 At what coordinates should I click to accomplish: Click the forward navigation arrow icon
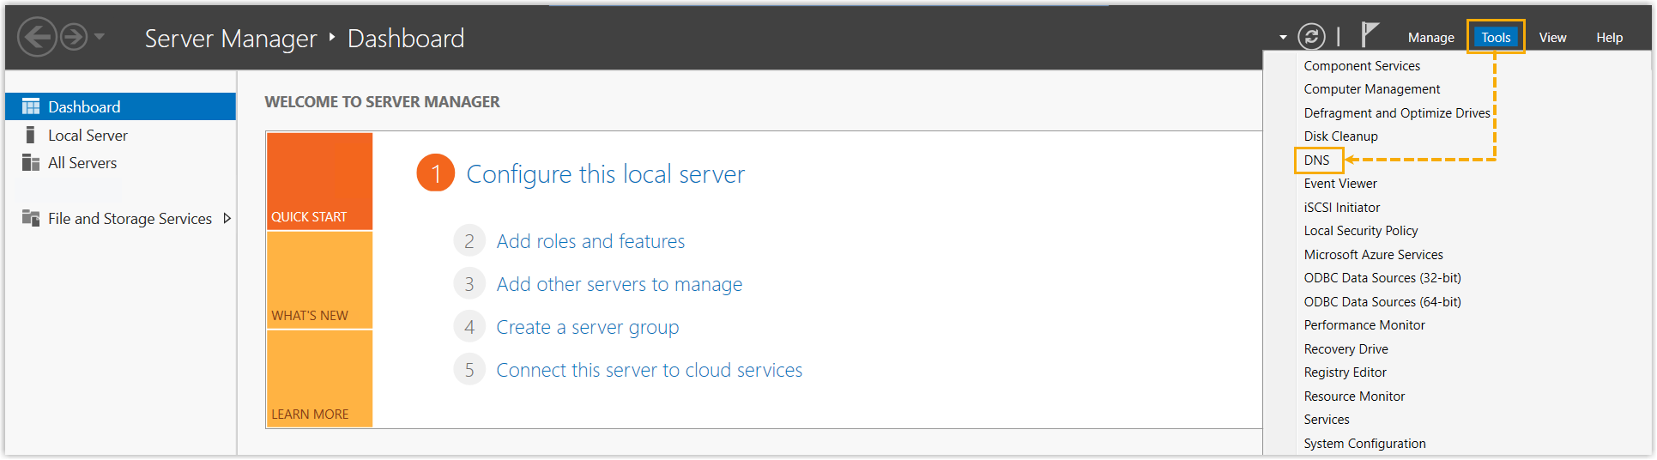74,38
